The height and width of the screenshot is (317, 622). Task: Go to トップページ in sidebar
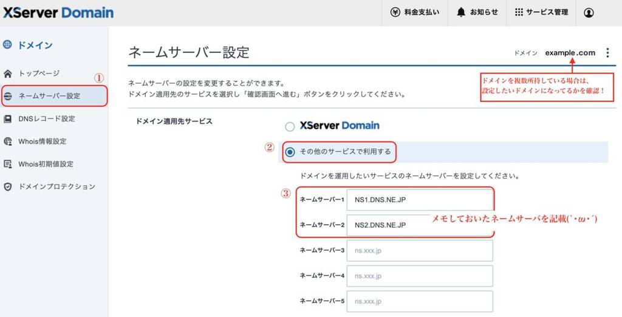(x=39, y=73)
